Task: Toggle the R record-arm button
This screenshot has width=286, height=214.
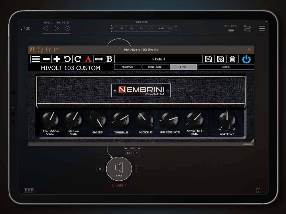Action: [x=100, y=169]
